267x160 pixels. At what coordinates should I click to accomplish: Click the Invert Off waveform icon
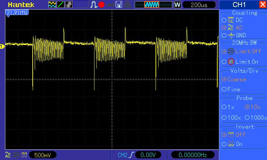pyautogui.click(x=231, y=135)
